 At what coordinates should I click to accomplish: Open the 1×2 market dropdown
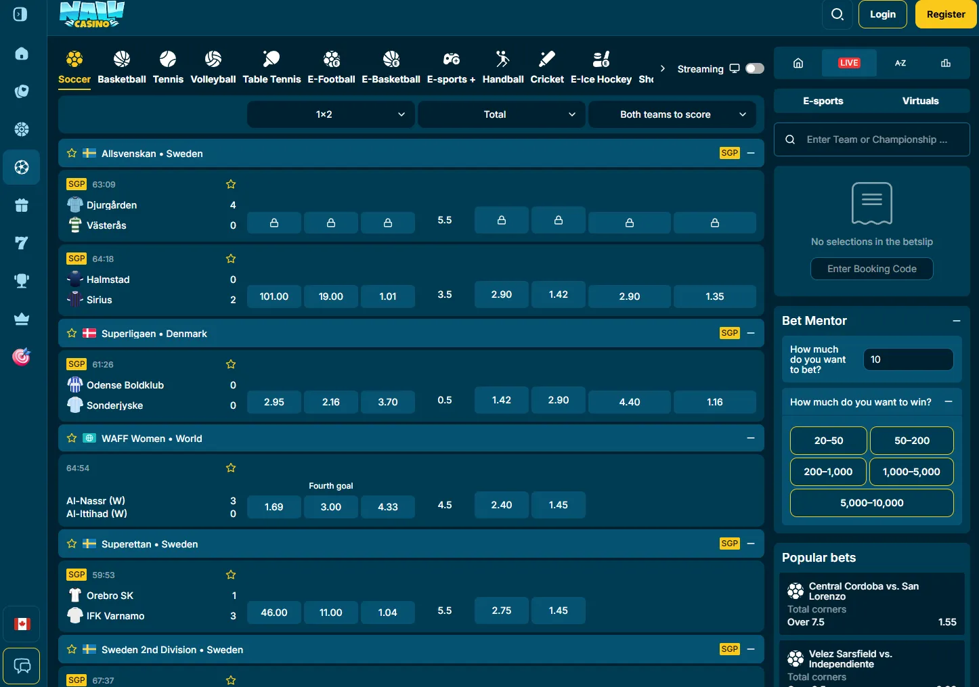(x=331, y=114)
